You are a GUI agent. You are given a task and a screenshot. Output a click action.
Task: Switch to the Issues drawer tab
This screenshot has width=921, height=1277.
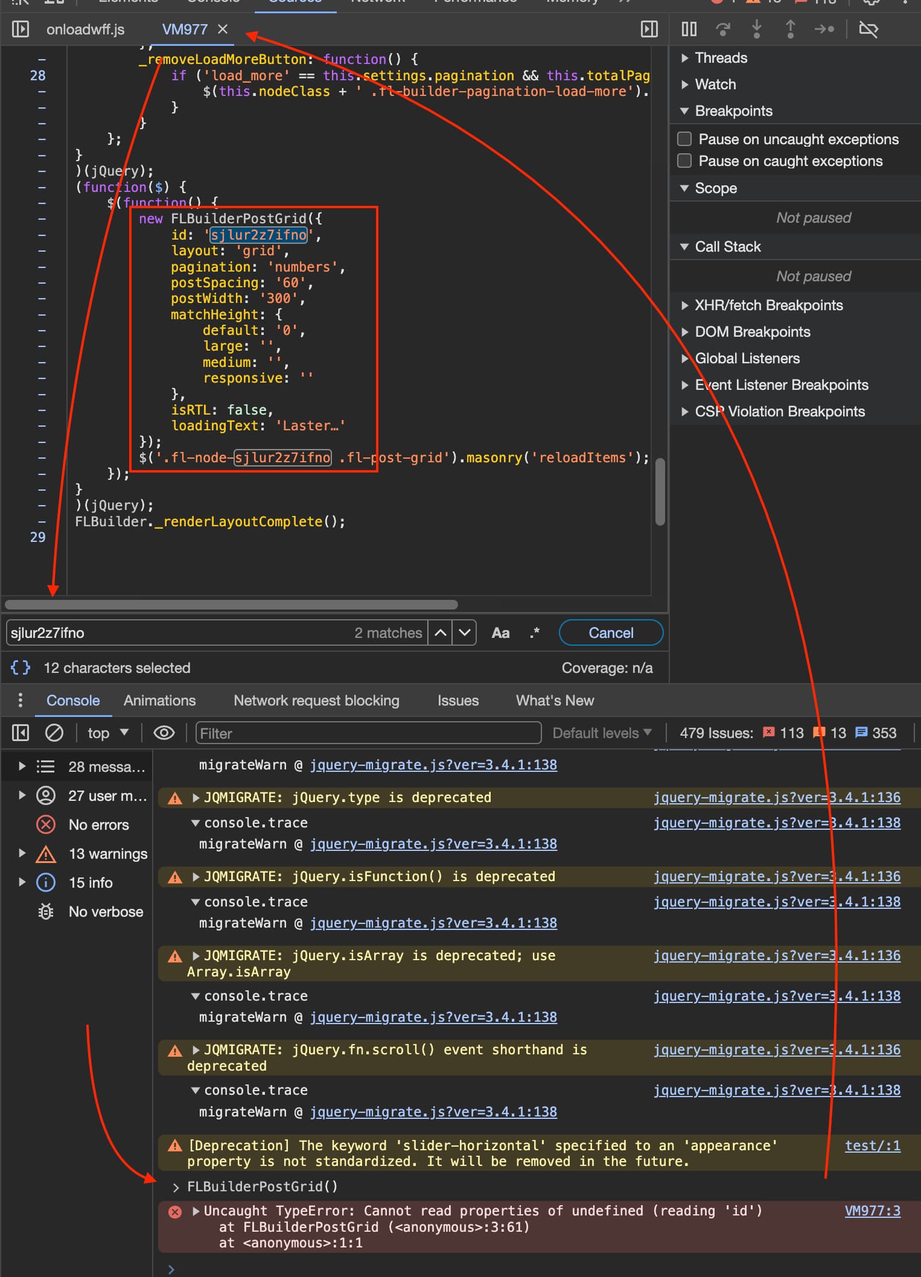coord(457,700)
